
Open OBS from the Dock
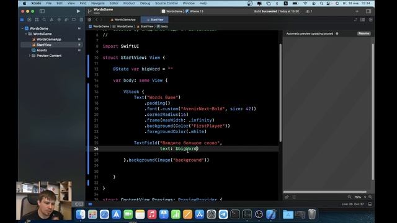(x=259, y=214)
